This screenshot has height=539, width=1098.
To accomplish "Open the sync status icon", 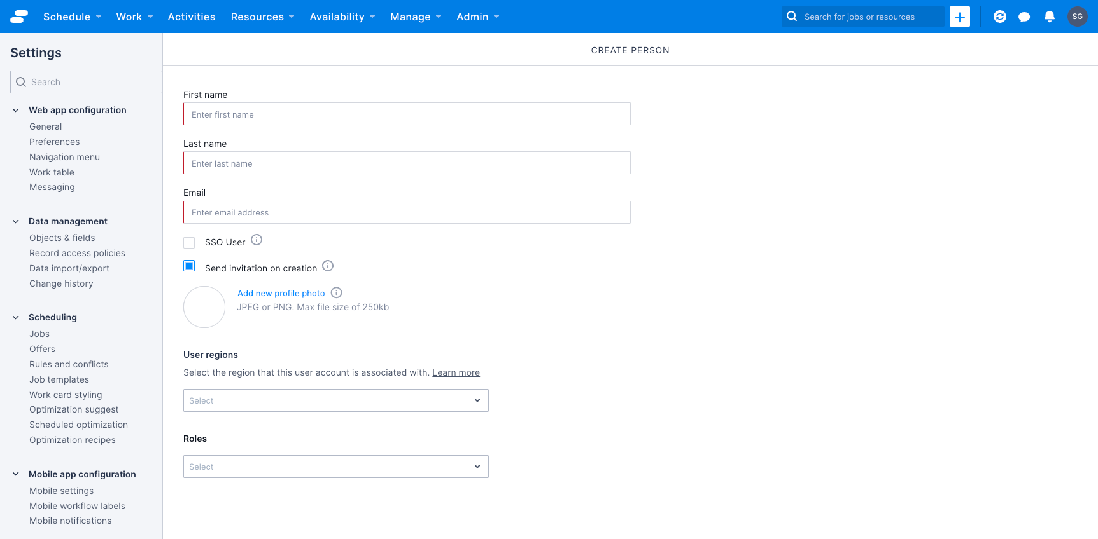I will (1000, 17).
